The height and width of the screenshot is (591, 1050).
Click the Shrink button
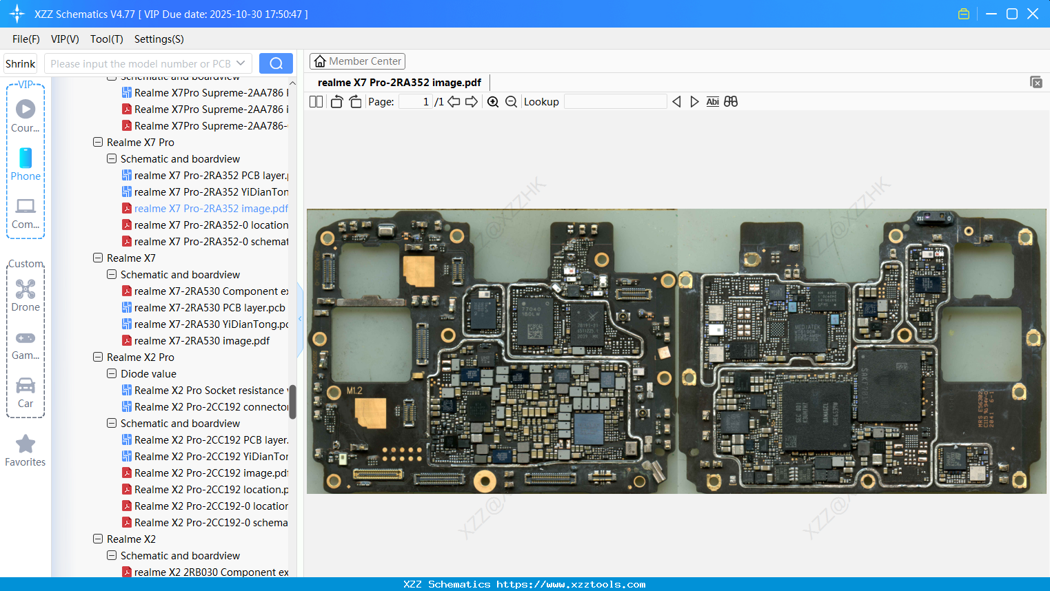[21, 63]
